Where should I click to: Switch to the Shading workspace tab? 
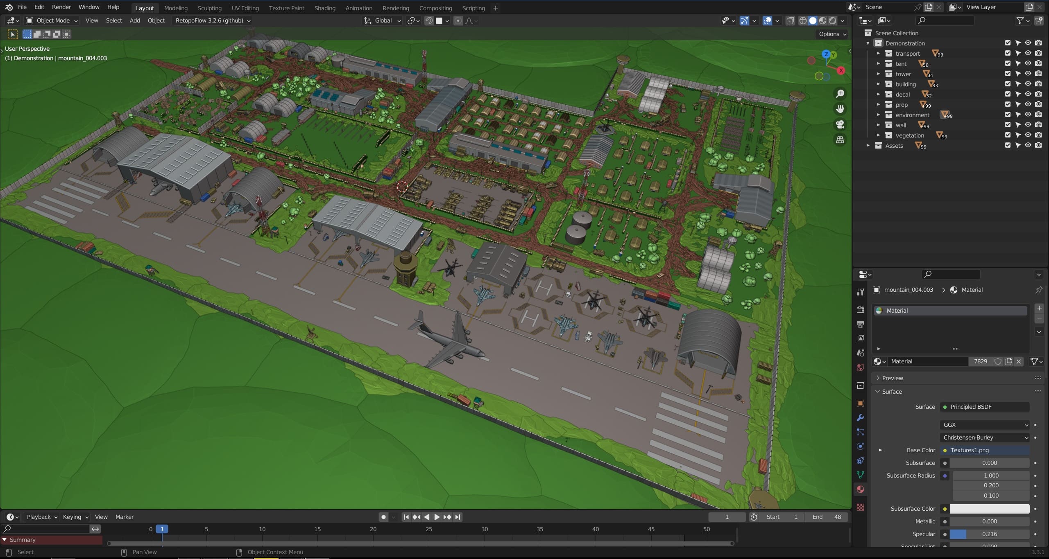tap(324, 8)
